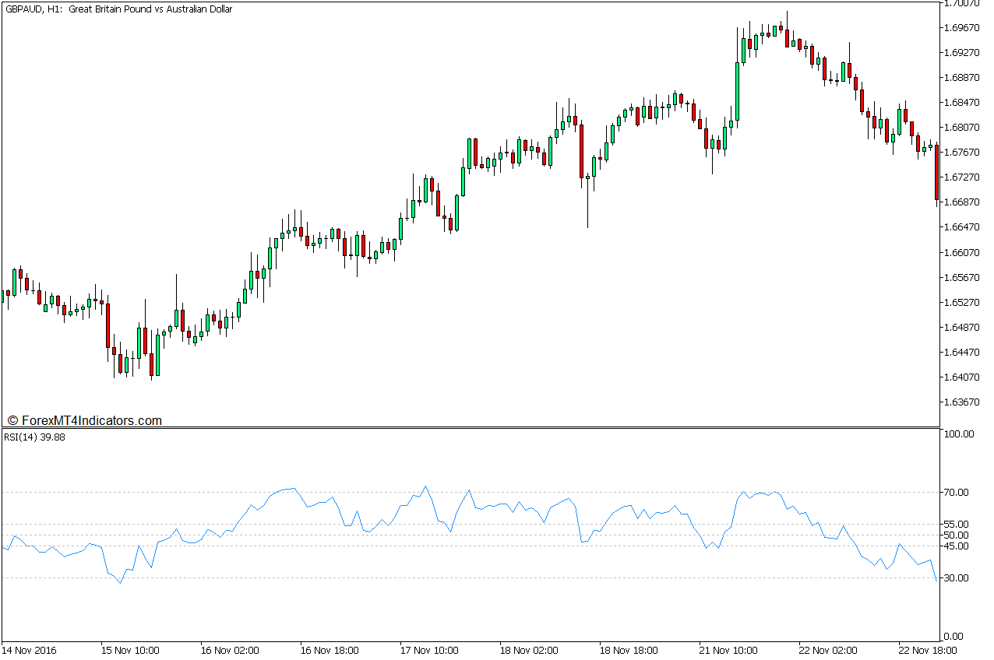
Task: Click the 50.00 RSI midline label
Action: pos(957,535)
